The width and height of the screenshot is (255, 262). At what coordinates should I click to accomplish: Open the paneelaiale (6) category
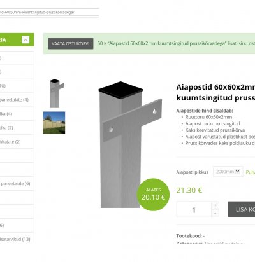[x=15, y=184]
